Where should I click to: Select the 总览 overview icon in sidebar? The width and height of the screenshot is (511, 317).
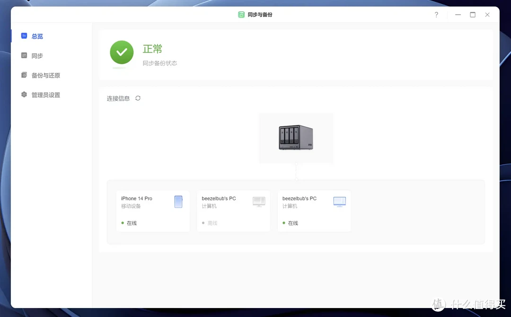[x=24, y=36]
